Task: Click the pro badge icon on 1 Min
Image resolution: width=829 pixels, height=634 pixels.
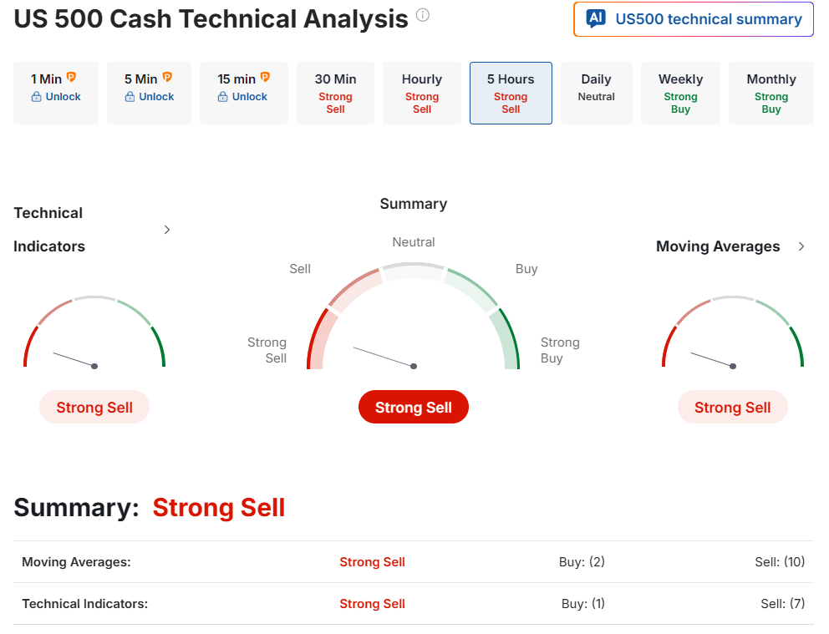Action: click(x=71, y=78)
